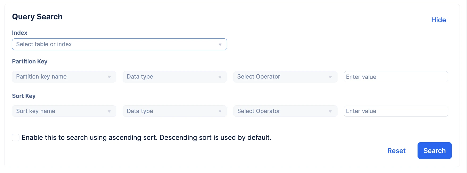Open the Sort key name dropdown
The height and width of the screenshot is (173, 467).
64,111
